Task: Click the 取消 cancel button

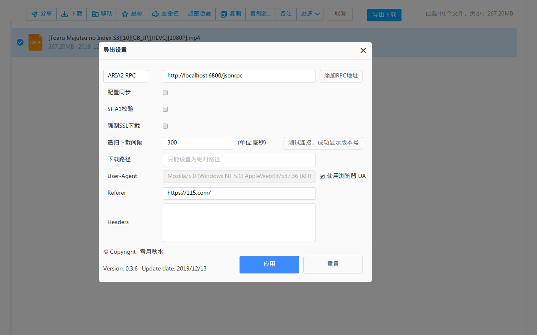Action: pos(340,14)
